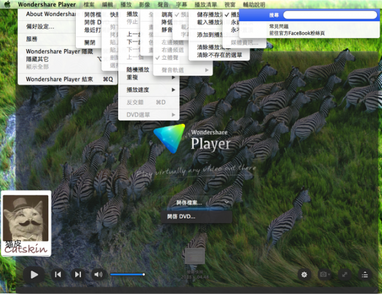The height and width of the screenshot is (294, 382).
Task: Click the 開啓檔案... button in the player
Action: (189, 203)
